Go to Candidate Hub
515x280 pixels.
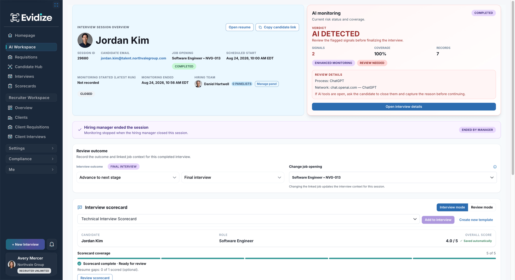(x=31, y=67)
